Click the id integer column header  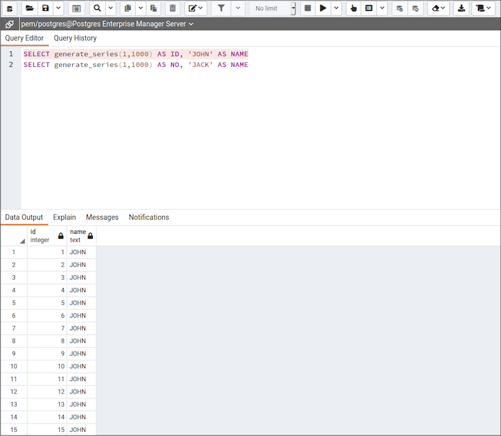pyautogui.click(x=47, y=236)
